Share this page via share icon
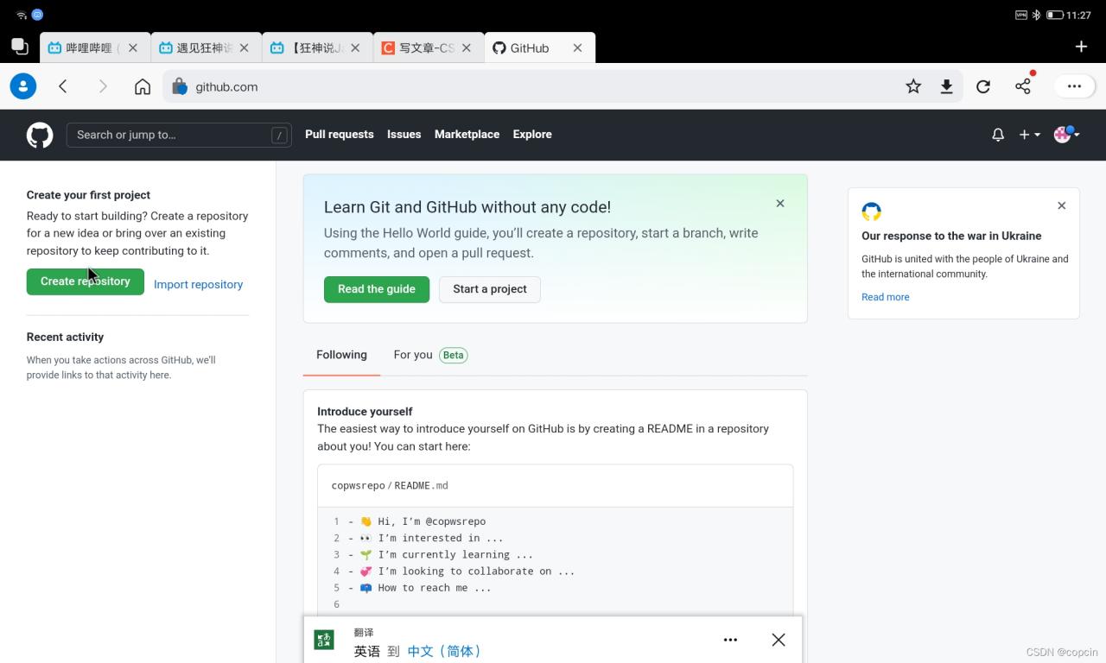This screenshot has height=663, width=1106. click(x=1023, y=85)
